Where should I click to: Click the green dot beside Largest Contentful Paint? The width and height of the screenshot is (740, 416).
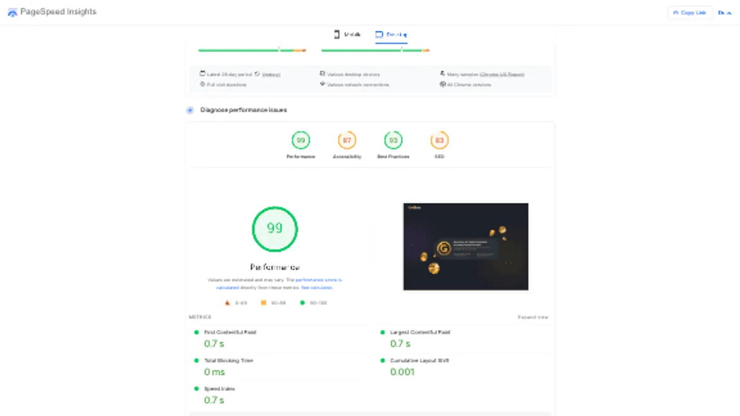tap(382, 333)
